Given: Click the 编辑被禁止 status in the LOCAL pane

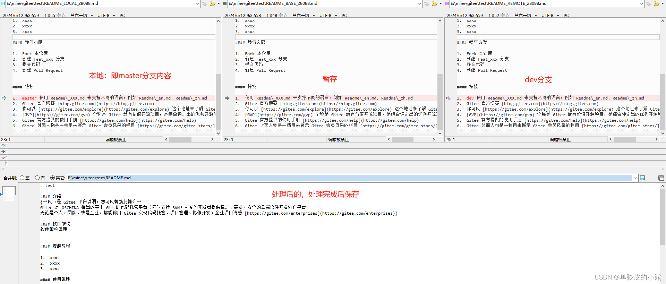Looking at the screenshot, I should tap(116, 140).
